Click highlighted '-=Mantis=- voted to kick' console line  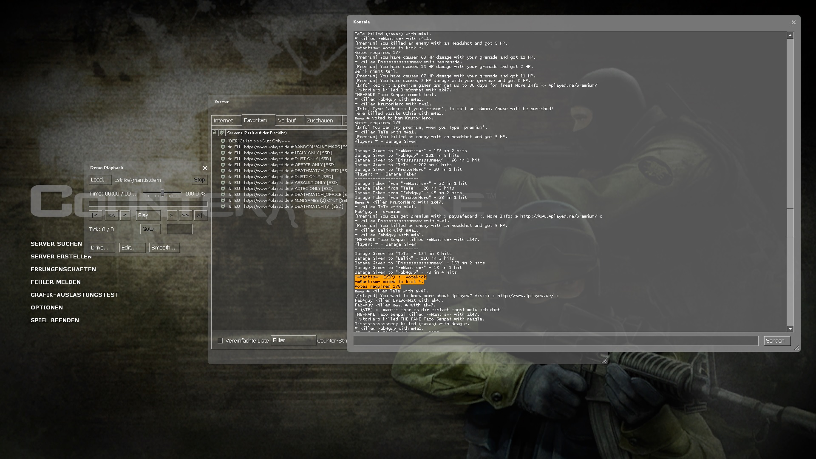pyautogui.click(x=389, y=282)
